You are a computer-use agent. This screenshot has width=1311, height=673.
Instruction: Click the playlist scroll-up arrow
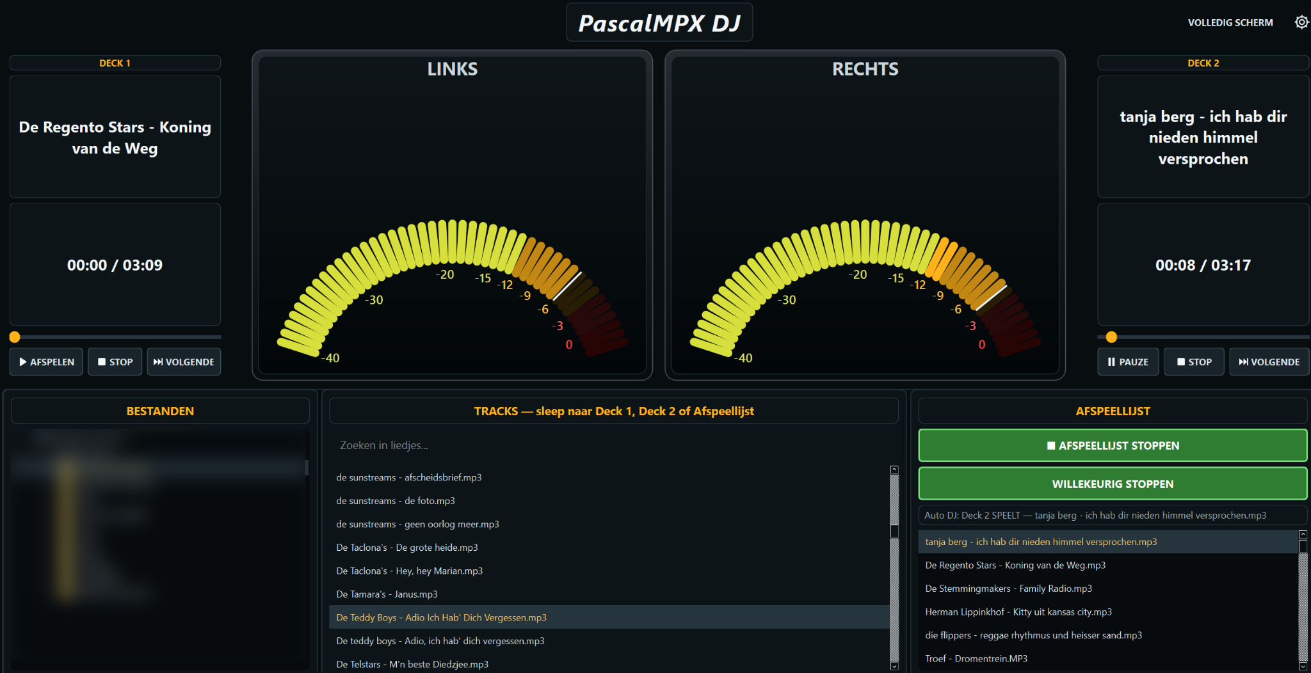[1303, 534]
